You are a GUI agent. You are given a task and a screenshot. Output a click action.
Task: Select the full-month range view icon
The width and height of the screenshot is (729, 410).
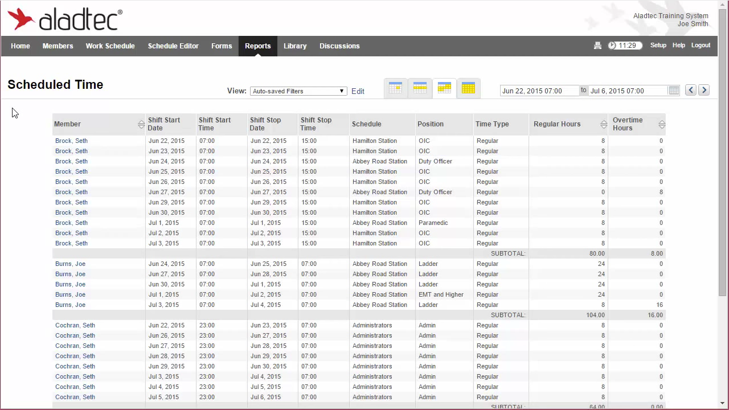[x=468, y=88]
